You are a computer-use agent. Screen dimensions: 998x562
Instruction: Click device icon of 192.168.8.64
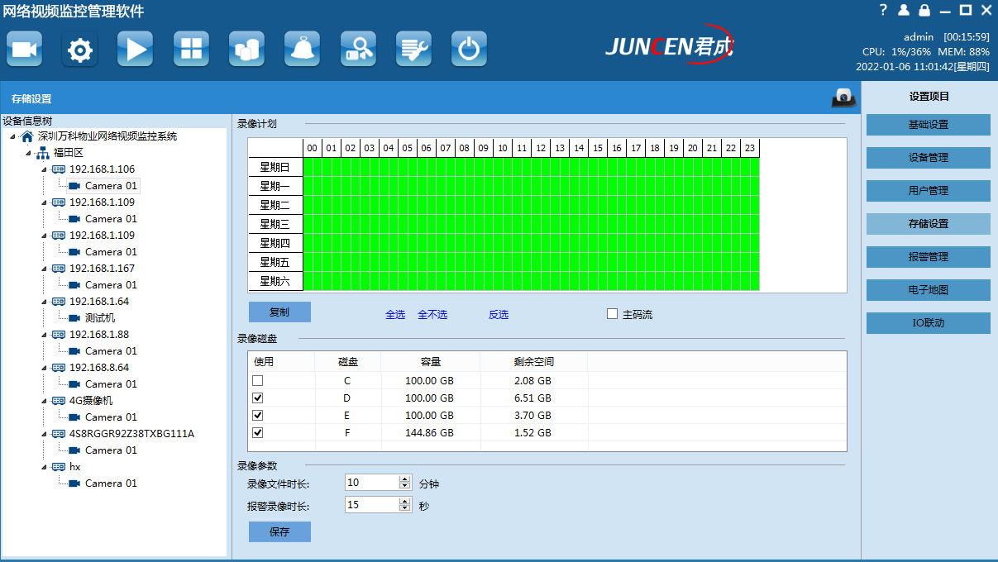pyautogui.click(x=59, y=368)
